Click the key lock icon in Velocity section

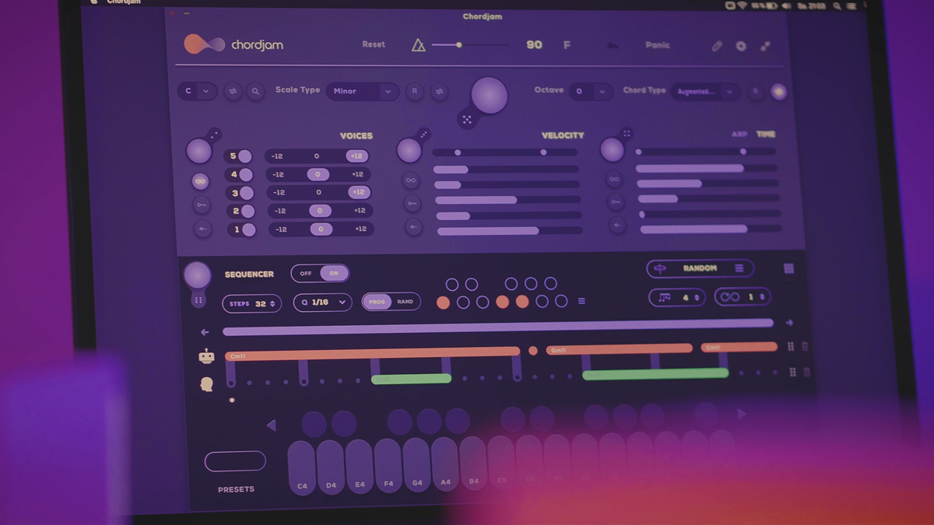413,204
